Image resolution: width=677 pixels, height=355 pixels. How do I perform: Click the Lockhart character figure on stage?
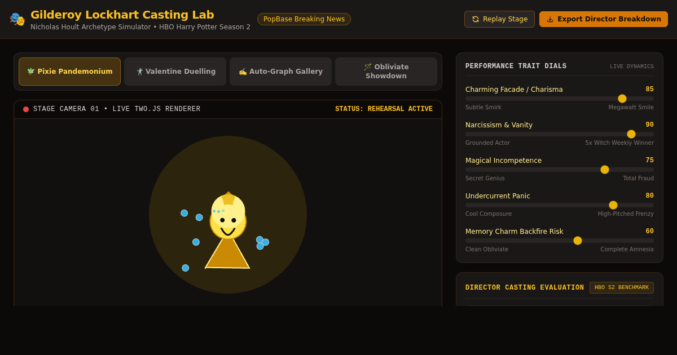pos(228,230)
